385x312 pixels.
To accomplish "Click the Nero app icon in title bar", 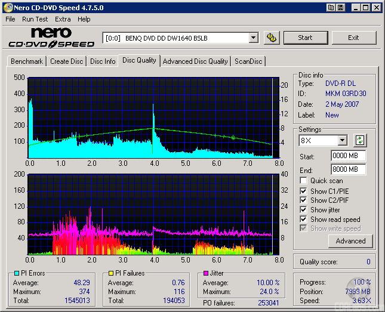I will point(7,8).
